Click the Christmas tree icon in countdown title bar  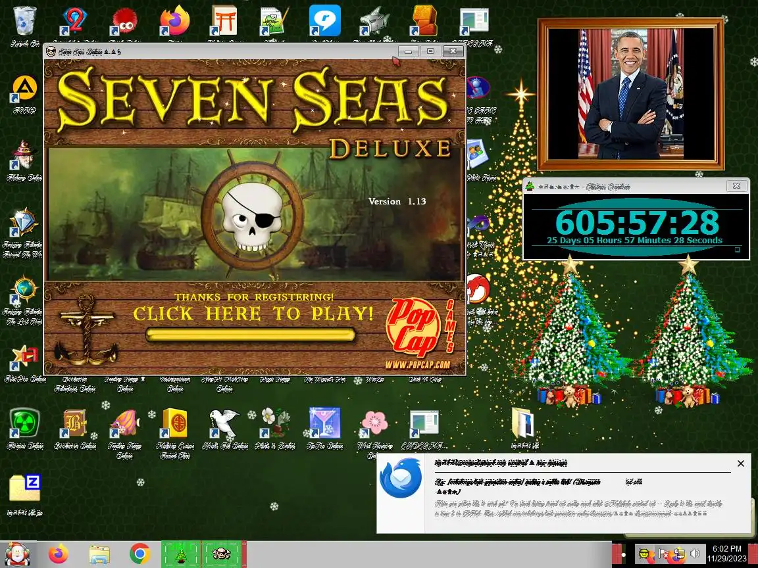coord(530,187)
